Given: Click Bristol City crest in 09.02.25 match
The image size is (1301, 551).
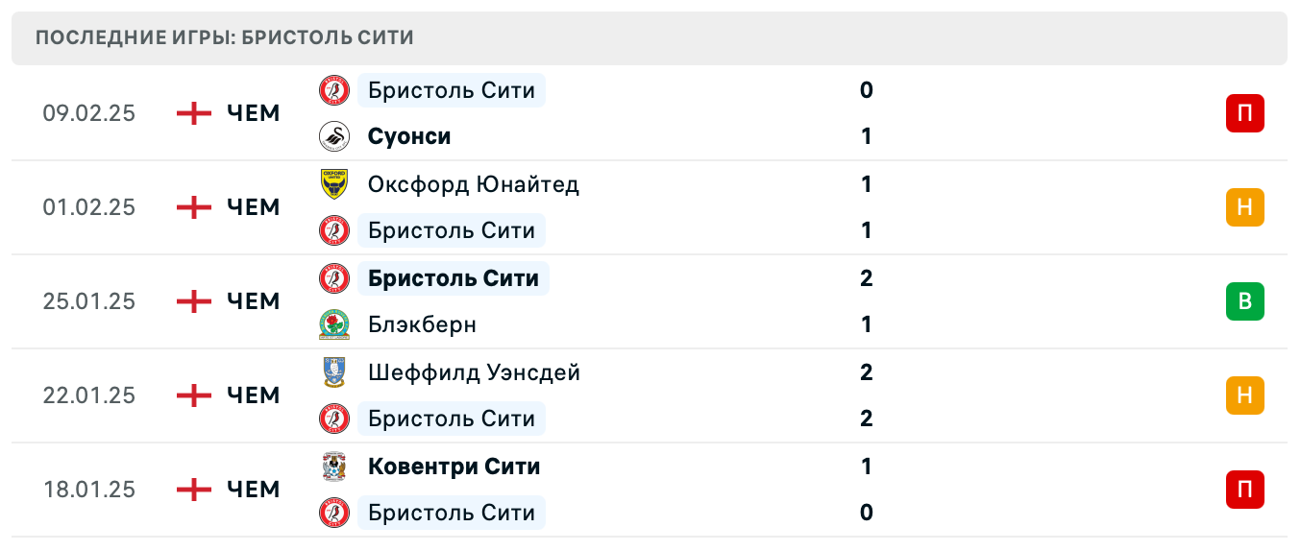Looking at the screenshot, I should (x=334, y=90).
